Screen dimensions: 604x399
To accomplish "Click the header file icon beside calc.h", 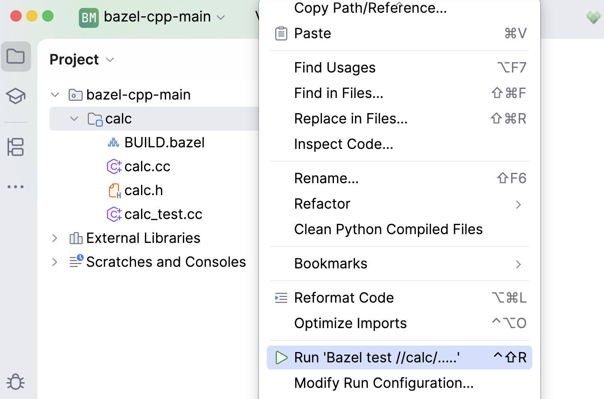I will [x=114, y=190].
